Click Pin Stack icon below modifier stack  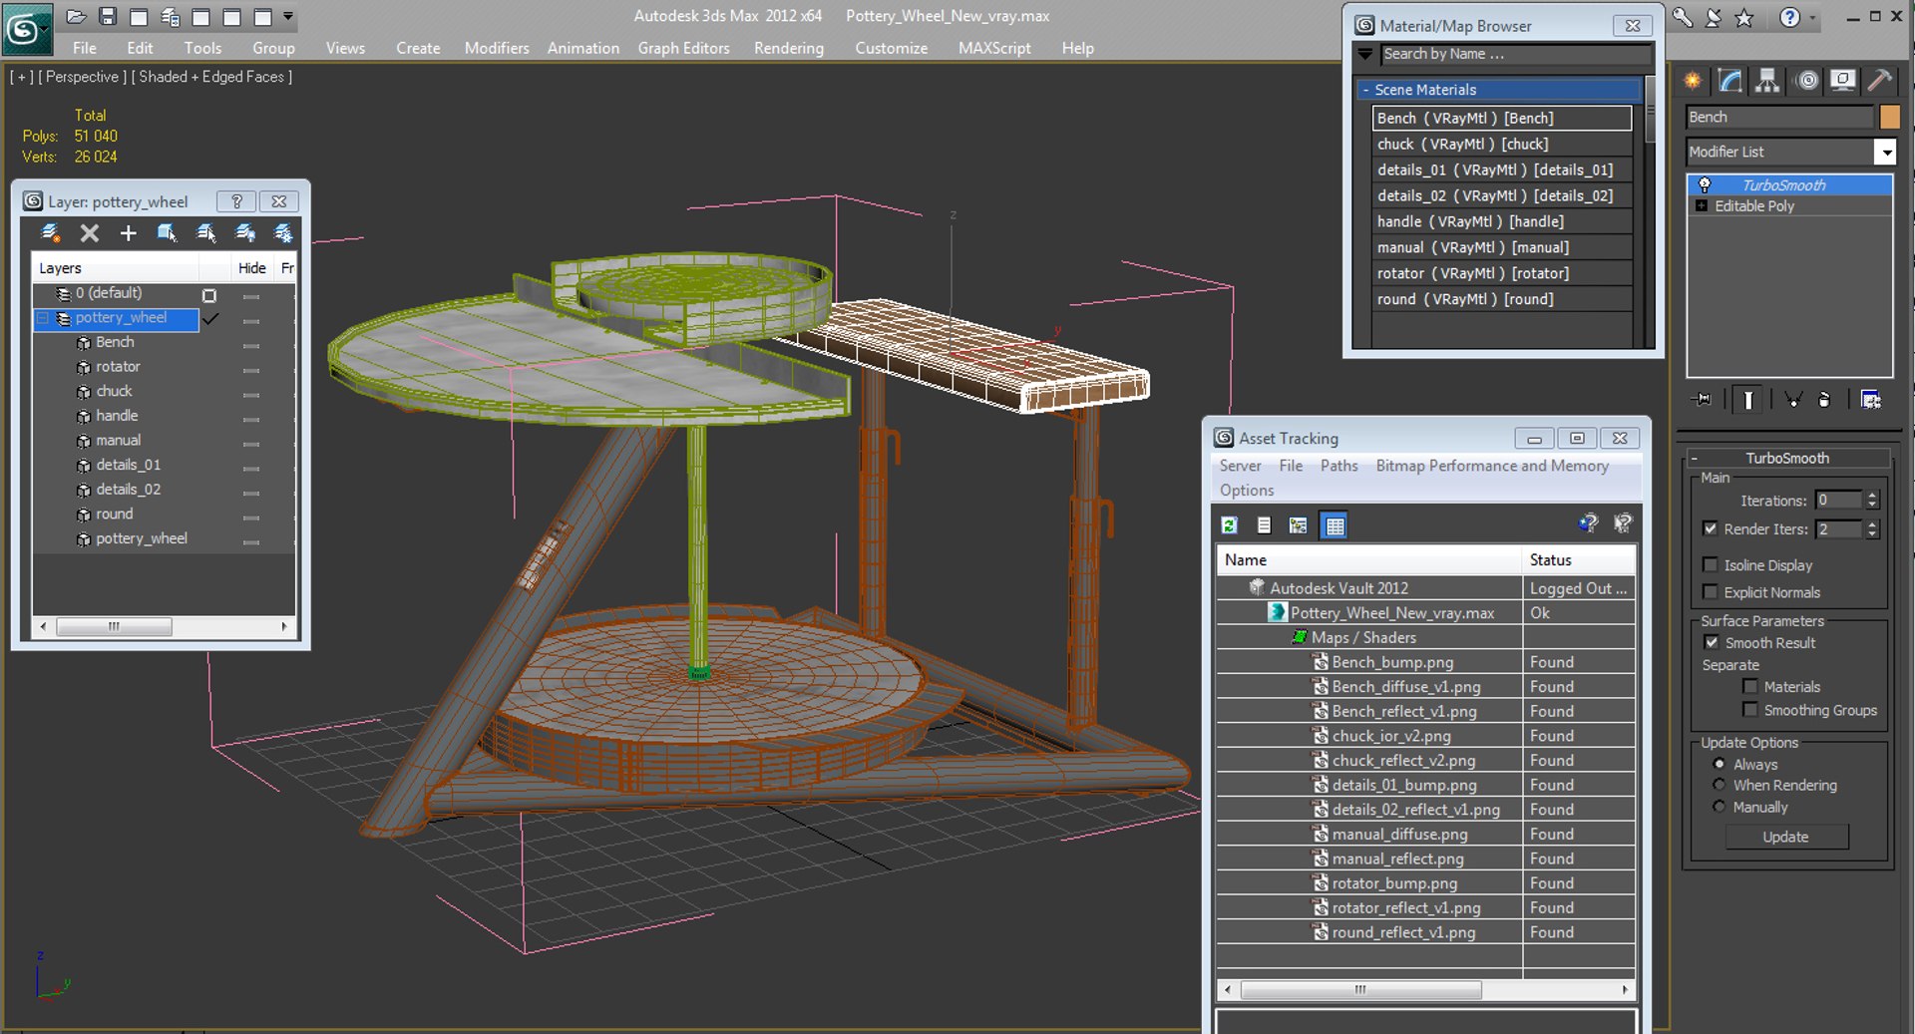1703,400
